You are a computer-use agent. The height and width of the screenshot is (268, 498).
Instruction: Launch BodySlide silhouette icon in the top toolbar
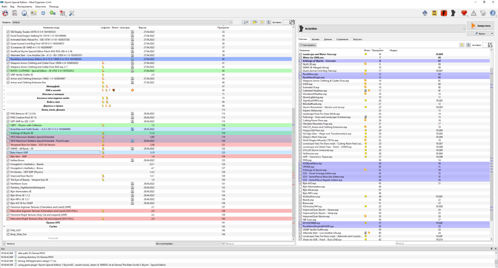tap(453, 13)
